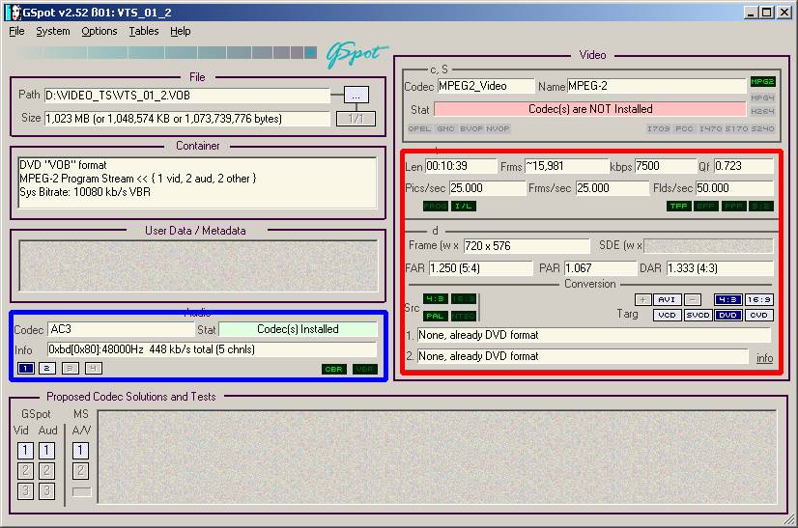Viewport: 798px width, 528px height.
Task: Click the PROG scan indicator
Action: pyautogui.click(x=436, y=206)
